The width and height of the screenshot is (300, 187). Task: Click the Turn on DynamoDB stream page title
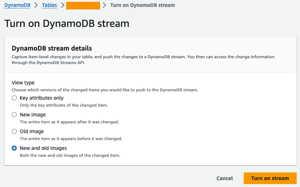[x=67, y=24]
